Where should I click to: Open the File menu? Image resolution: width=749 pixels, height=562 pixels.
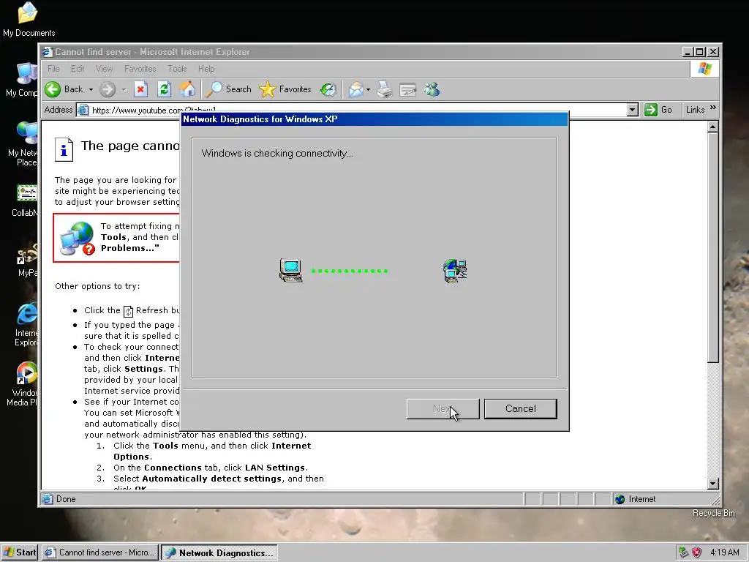coord(53,69)
